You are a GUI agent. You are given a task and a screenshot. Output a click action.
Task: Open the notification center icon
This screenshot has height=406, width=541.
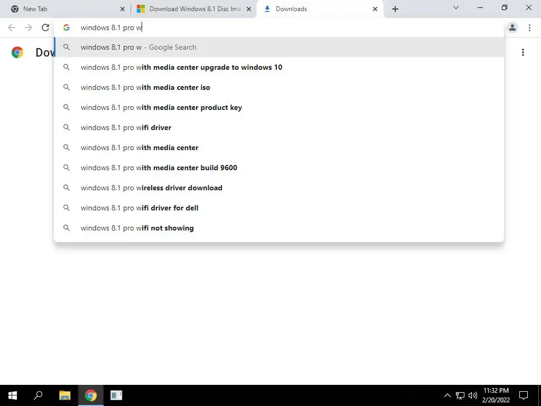tap(524, 395)
